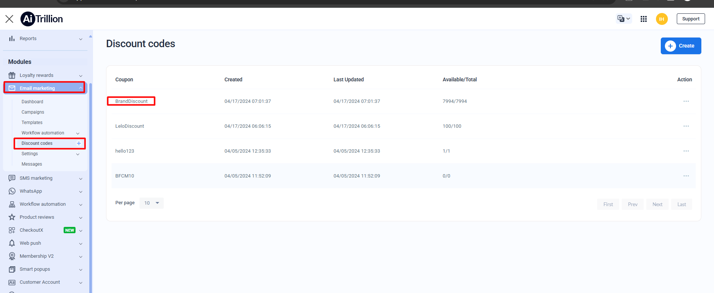Expand Loyalty rewards chevron
Viewport: 714px width, 293px height.
[81, 76]
